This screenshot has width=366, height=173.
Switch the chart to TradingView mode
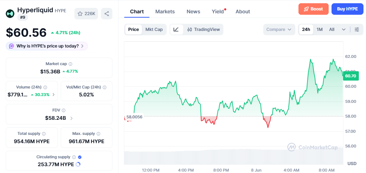(x=204, y=29)
